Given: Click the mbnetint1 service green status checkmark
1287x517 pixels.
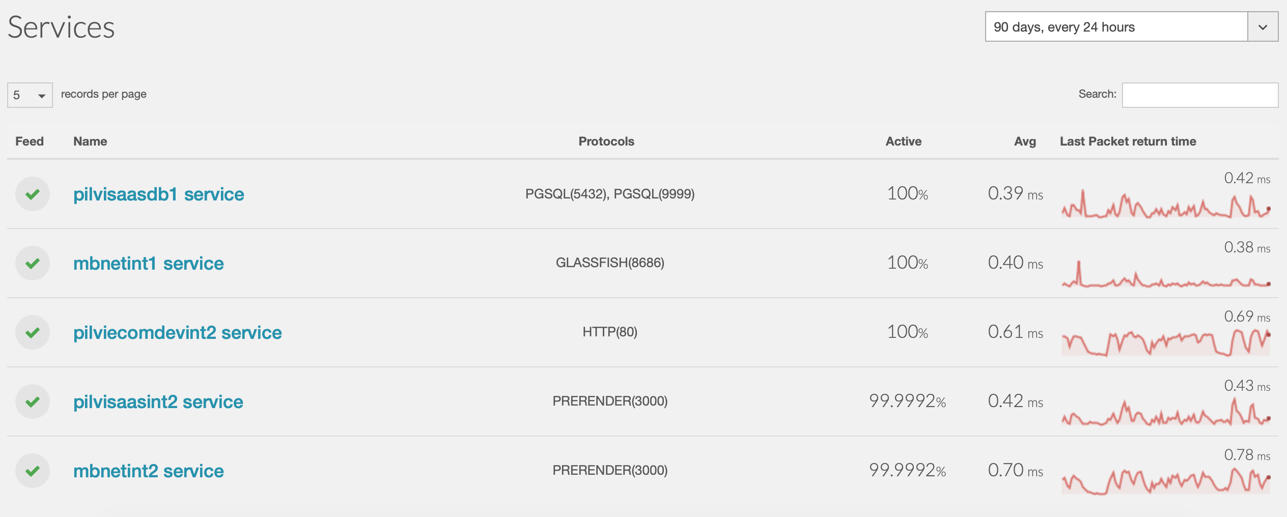Looking at the screenshot, I should pos(33,263).
